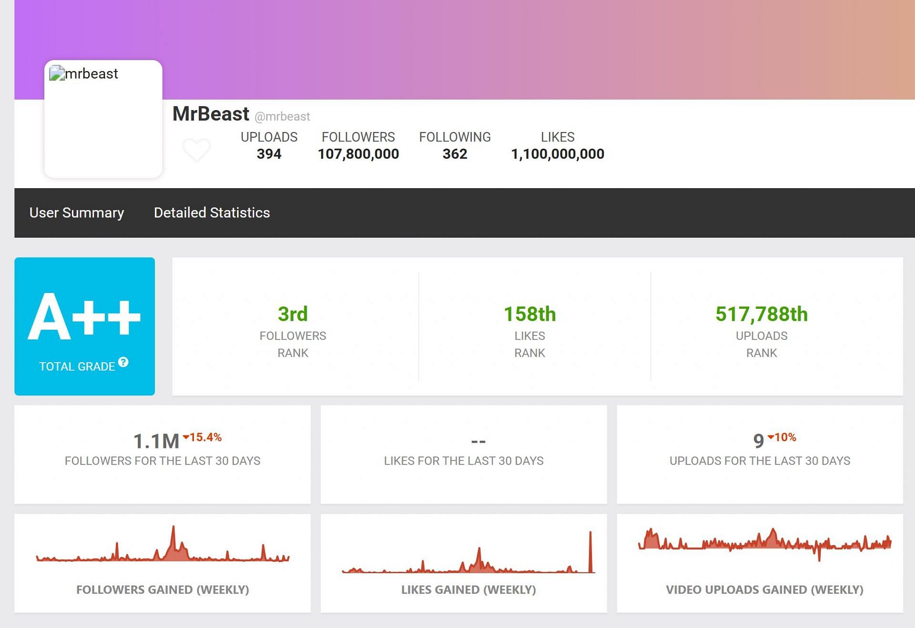
Task: Click the 3rd followers rank value
Action: [293, 314]
